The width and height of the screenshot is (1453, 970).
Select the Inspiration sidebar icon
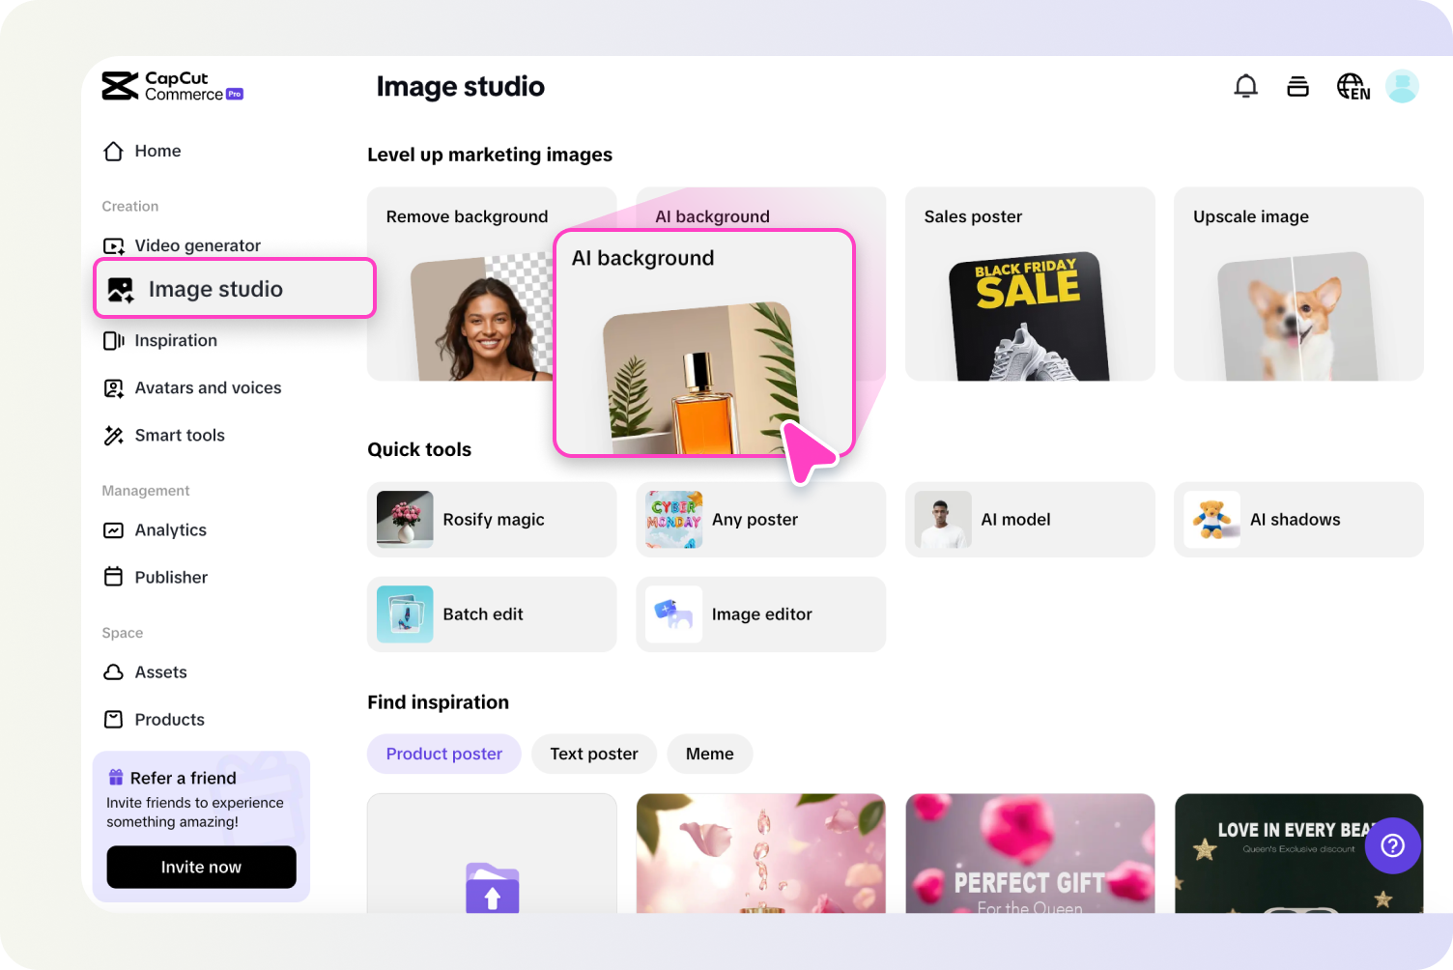tap(175, 340)
